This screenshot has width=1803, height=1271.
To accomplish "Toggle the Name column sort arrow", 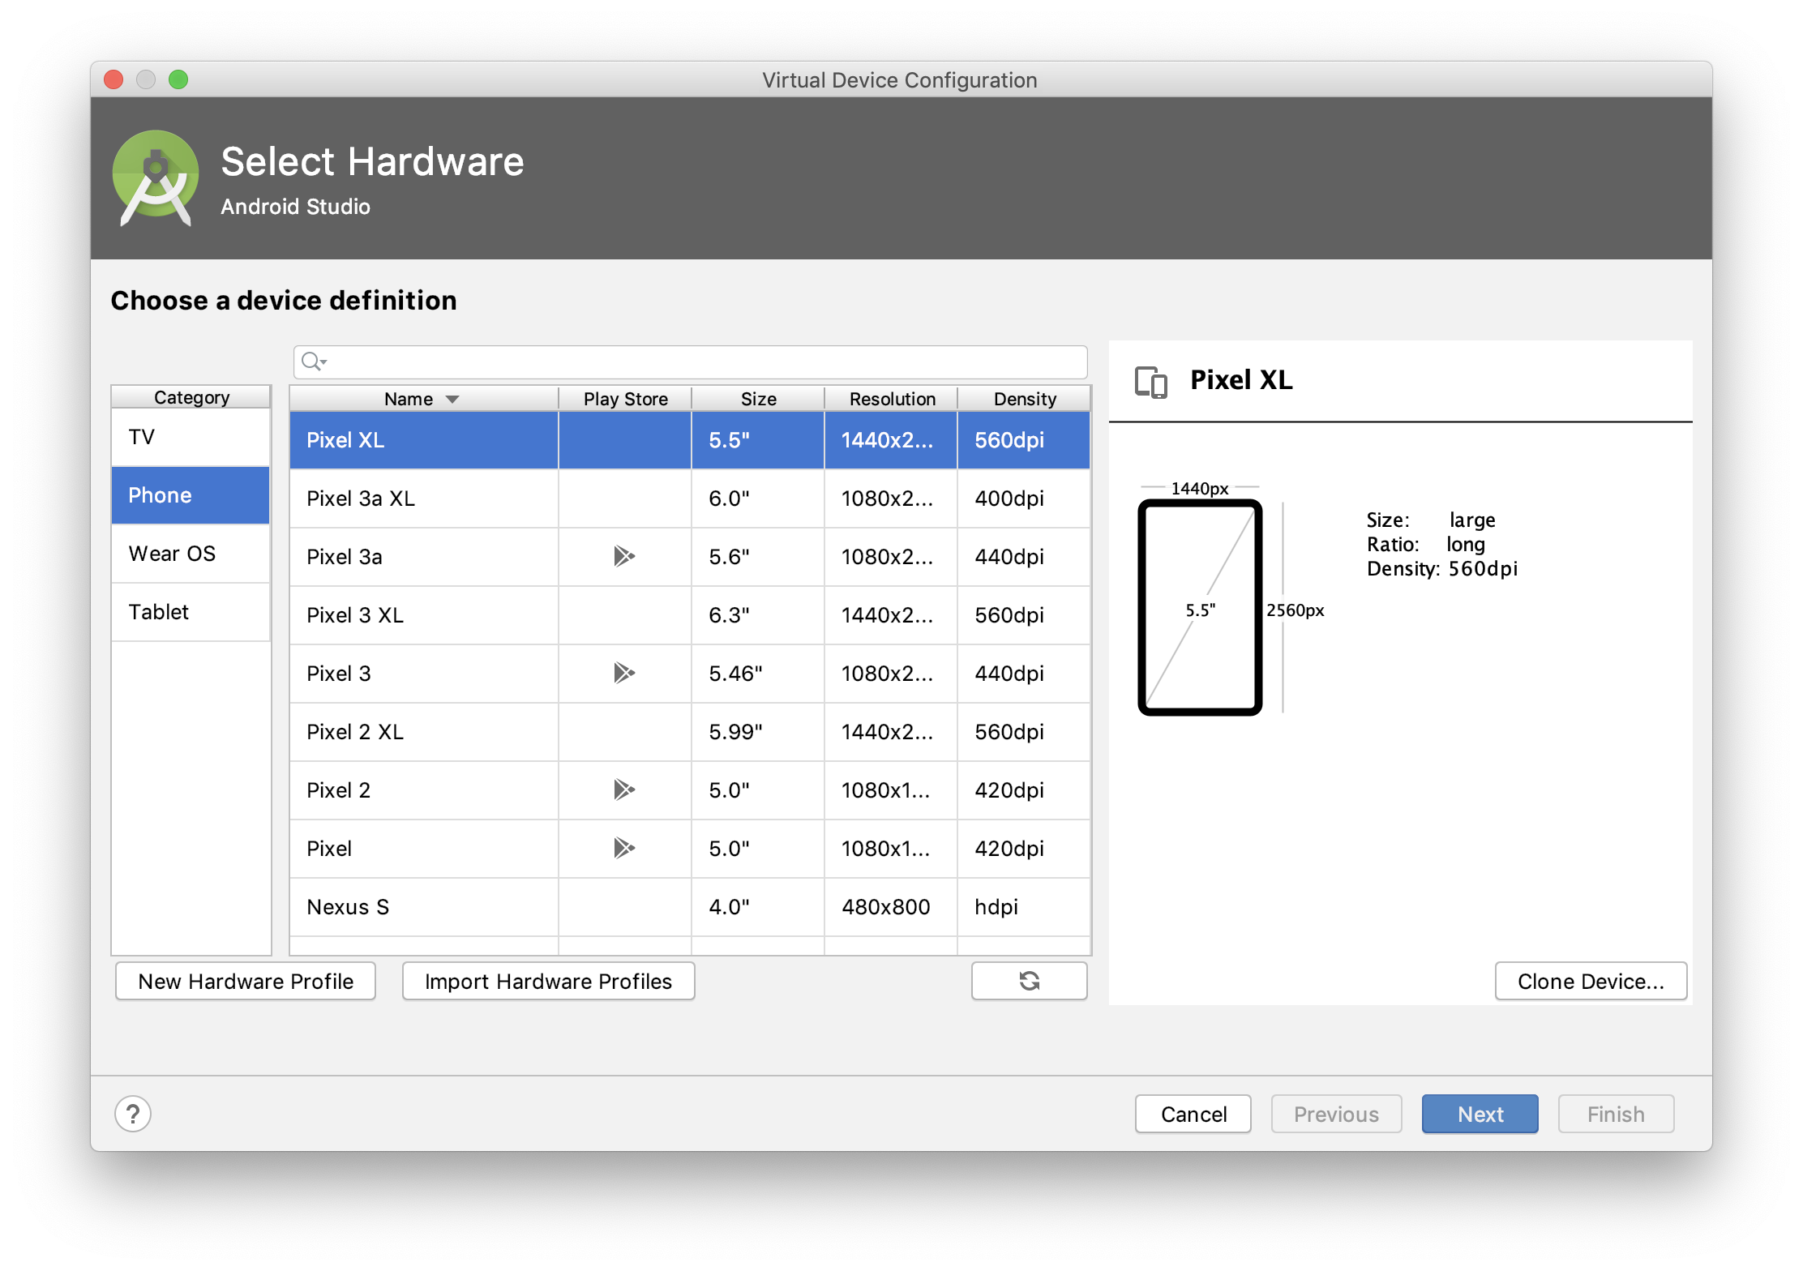I will [452, 399].
